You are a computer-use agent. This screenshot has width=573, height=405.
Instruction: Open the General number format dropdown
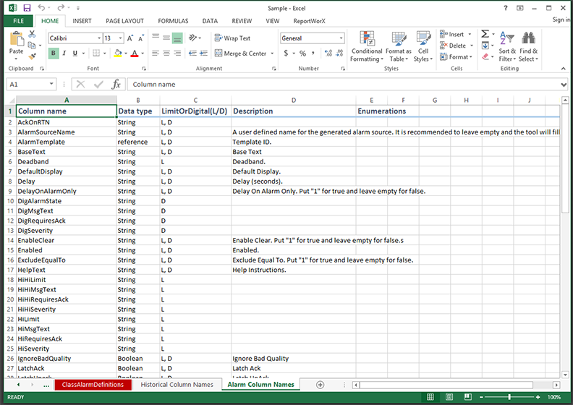tap(341, 38)
